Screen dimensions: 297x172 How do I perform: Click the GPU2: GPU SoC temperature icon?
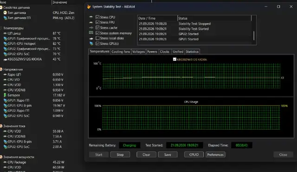(5, 54)
